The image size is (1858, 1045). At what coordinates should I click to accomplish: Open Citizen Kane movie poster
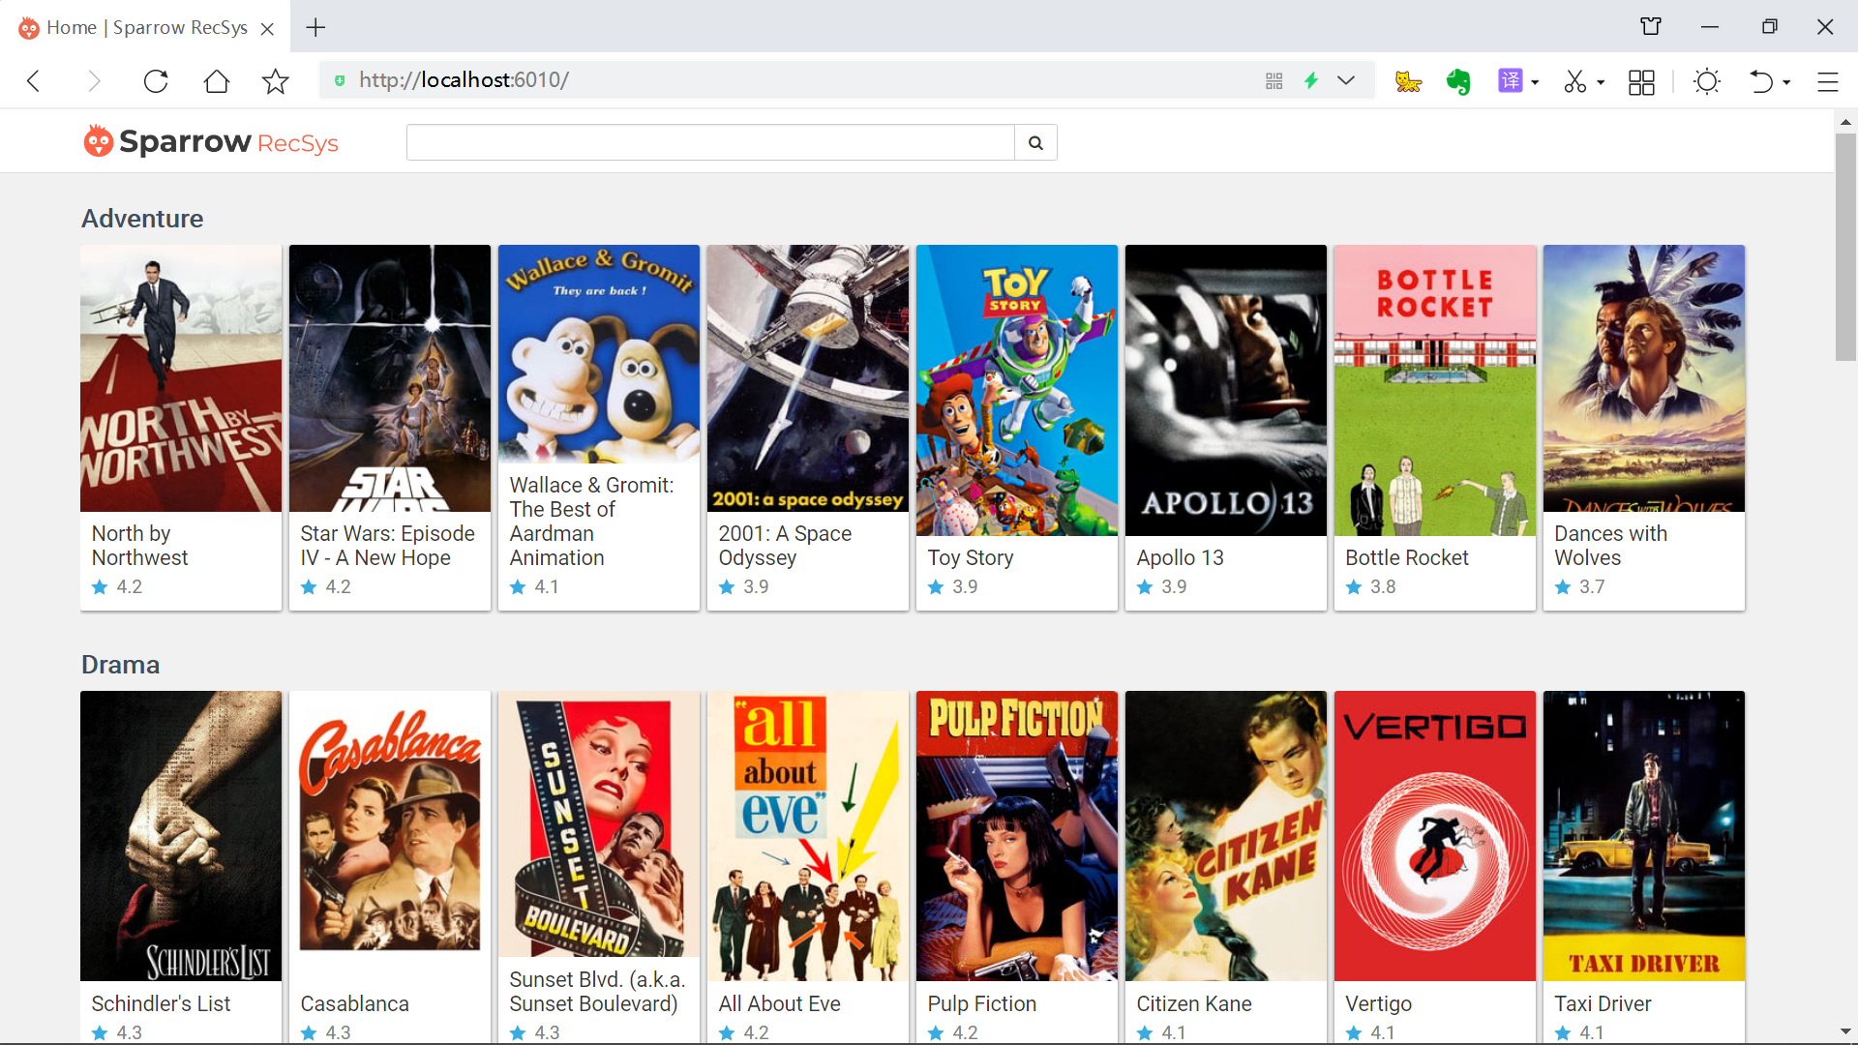pos(1226,836)
